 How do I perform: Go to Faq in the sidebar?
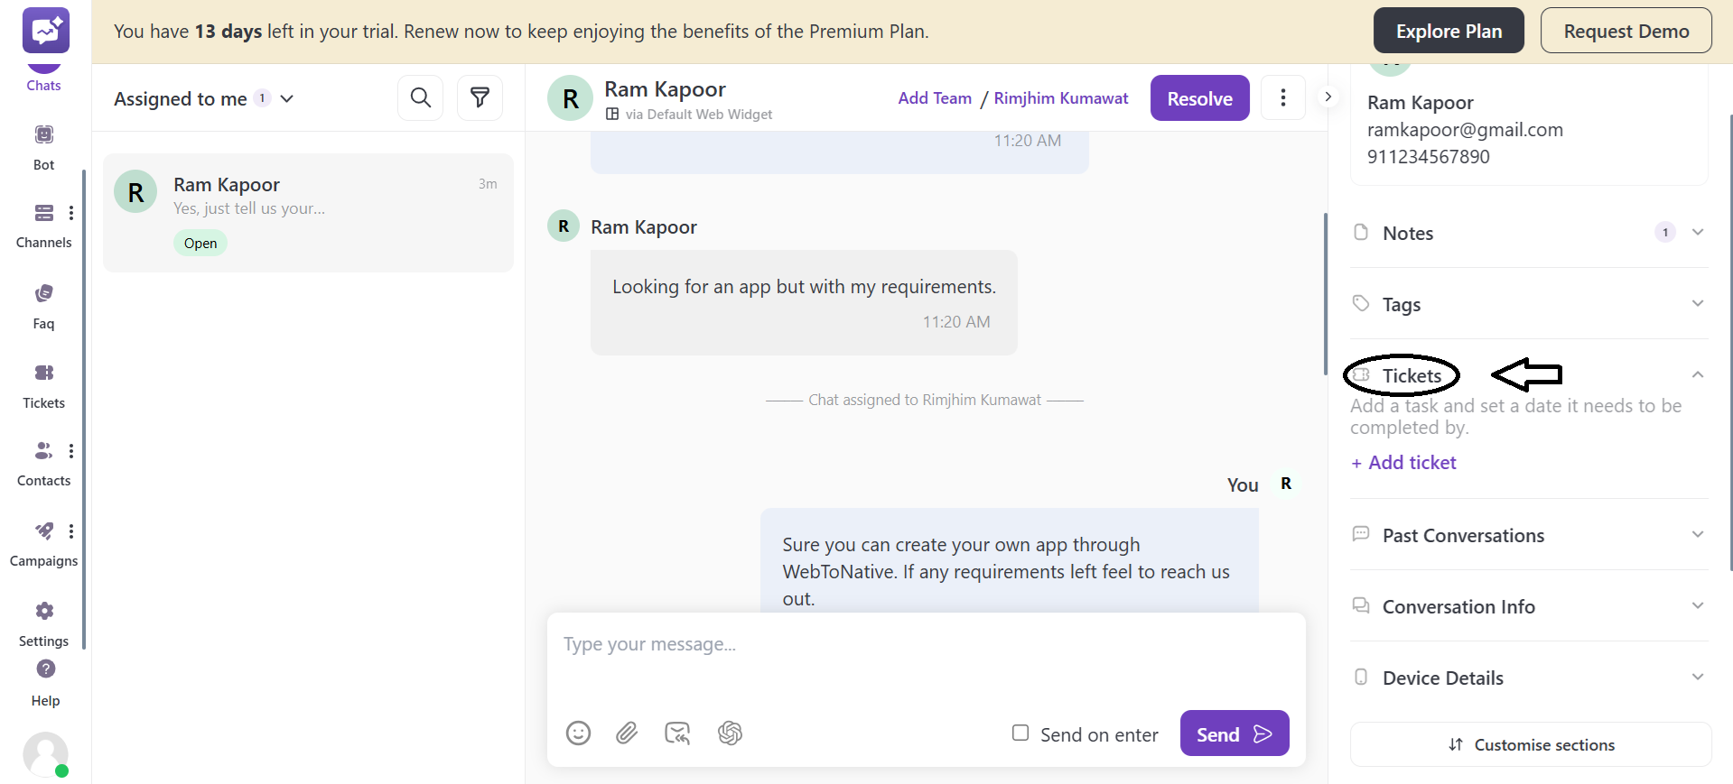tap(43, 305)
